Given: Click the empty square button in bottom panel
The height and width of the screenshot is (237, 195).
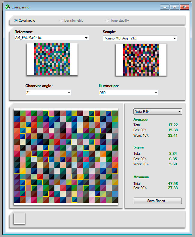Looking at the screenshot, I should 20,218.
